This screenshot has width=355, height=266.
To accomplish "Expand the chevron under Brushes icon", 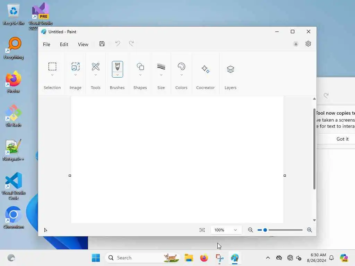I will (117, 75).
